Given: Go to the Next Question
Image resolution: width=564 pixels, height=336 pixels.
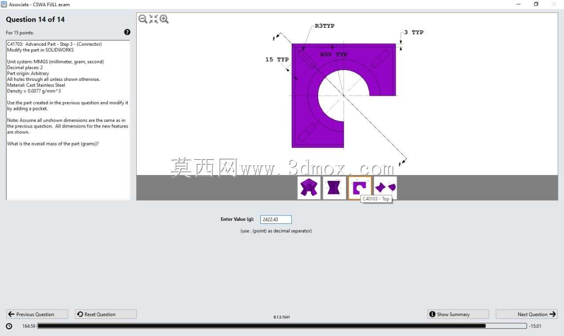Looking at the screenshot, I should [x=527, y=314].
